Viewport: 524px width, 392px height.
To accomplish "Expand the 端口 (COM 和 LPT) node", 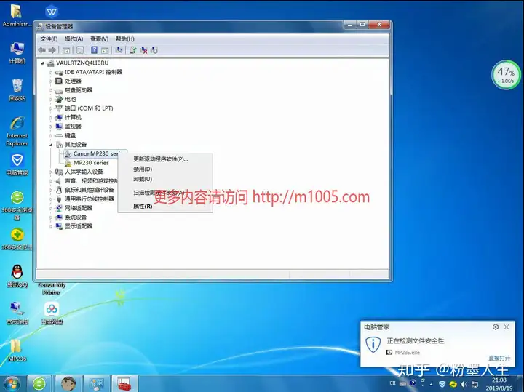I will click(51, 108).
